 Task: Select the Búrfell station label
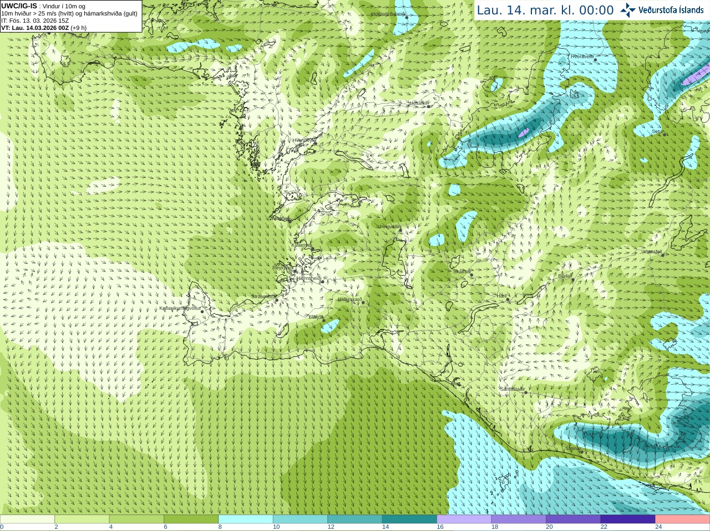pos(565,276)
